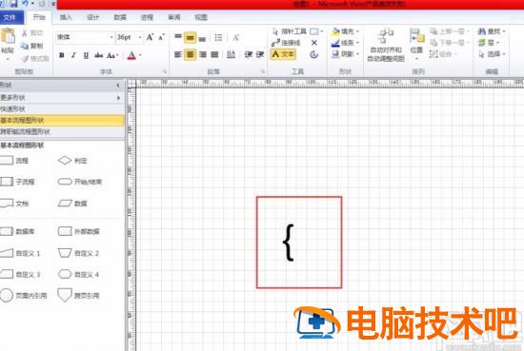This screenshot has height=351, width=524.
Task: Click the Decrease Indent icon
Action: coord(249,54)
